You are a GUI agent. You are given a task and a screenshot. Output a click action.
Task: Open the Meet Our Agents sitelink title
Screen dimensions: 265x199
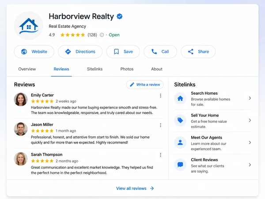point(207,138)
